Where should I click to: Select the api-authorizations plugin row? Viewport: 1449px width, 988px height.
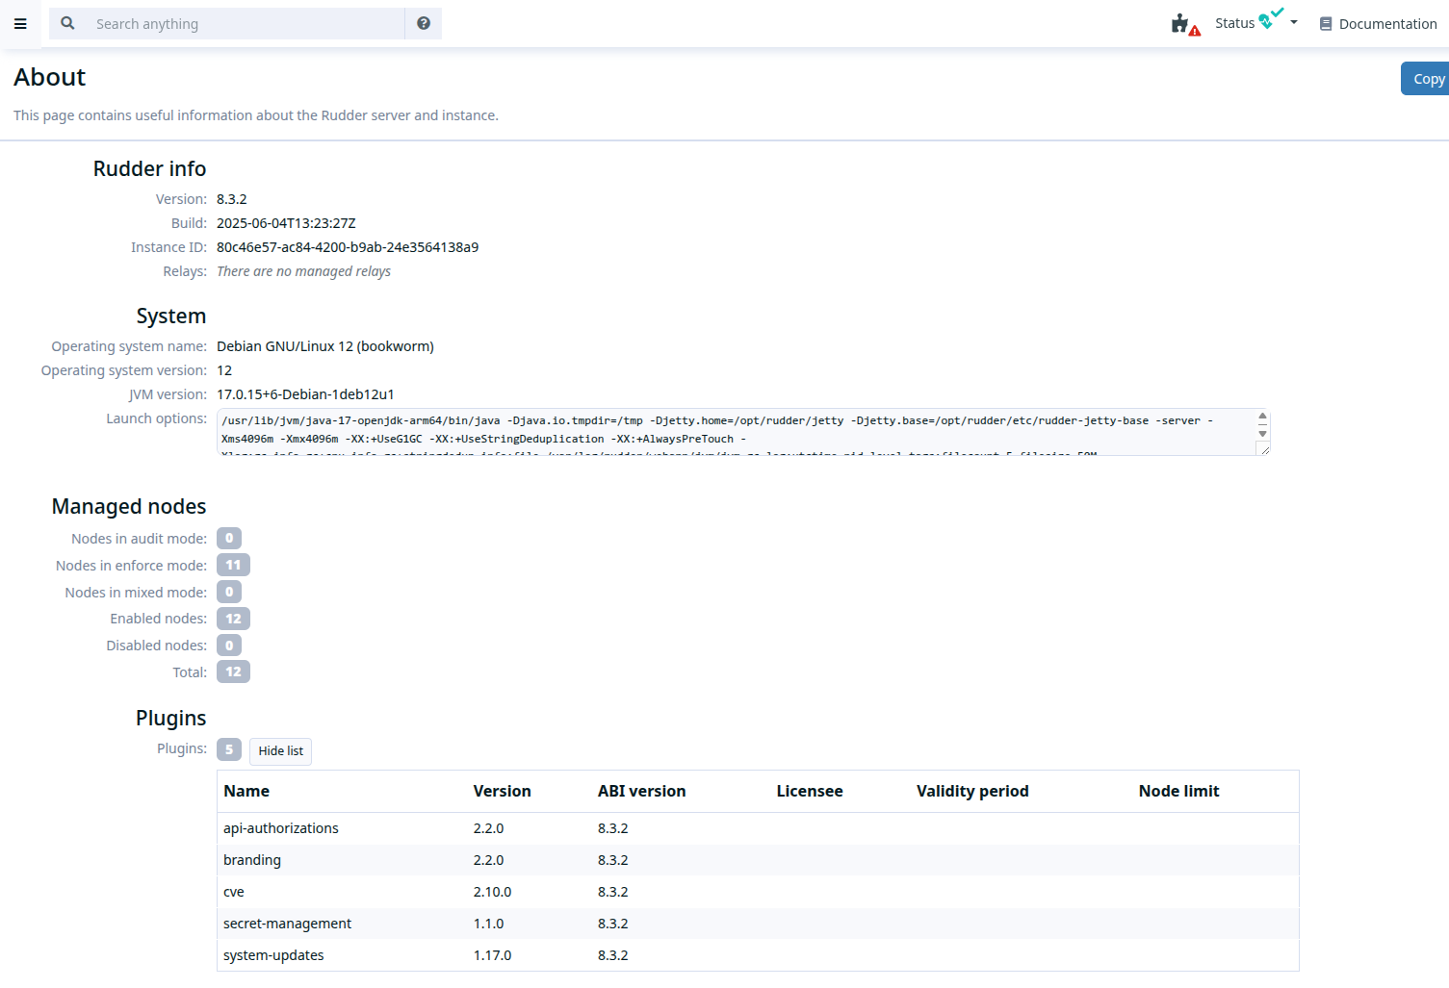coord(758,828)
